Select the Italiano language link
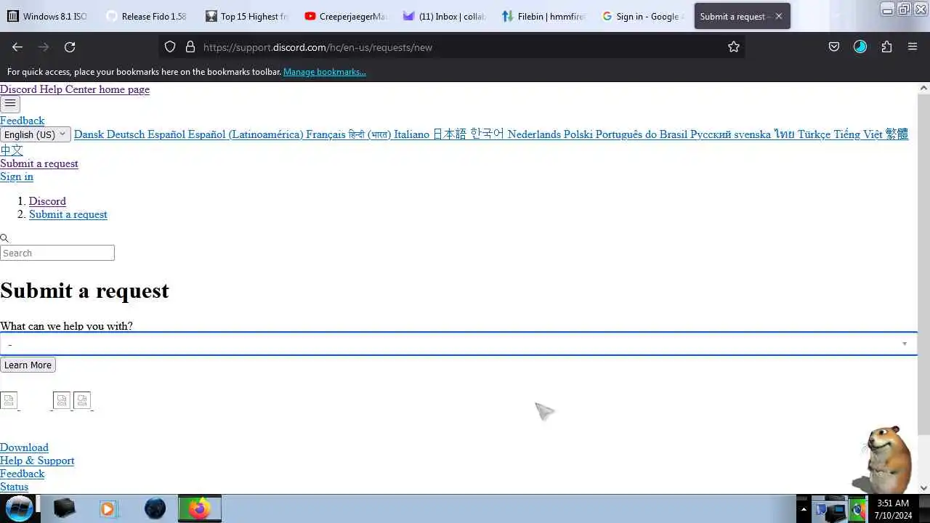 click(411, 134)
